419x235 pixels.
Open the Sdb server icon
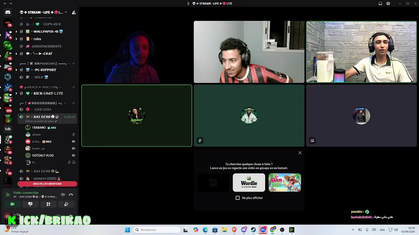pos(8,129)
